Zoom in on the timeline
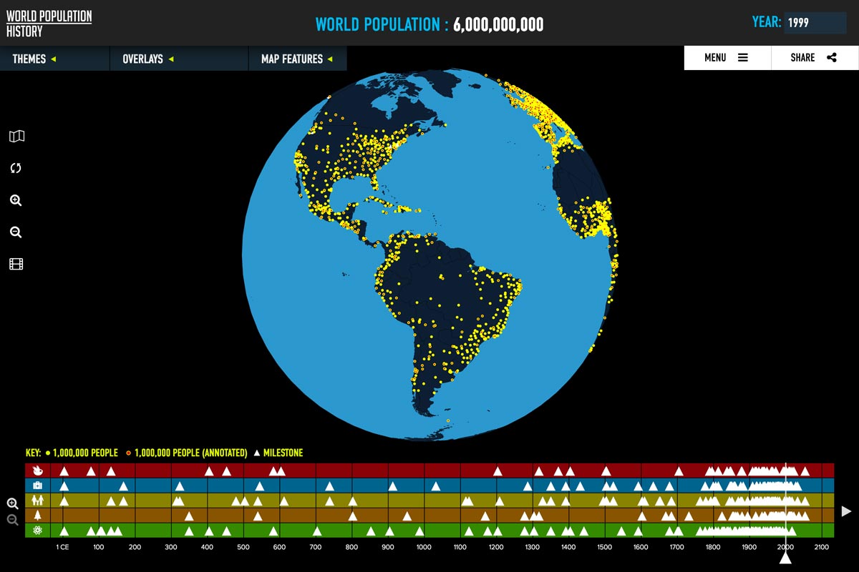Image resolution: width=859 pixels, height=572 pixels. pos(12,503)
